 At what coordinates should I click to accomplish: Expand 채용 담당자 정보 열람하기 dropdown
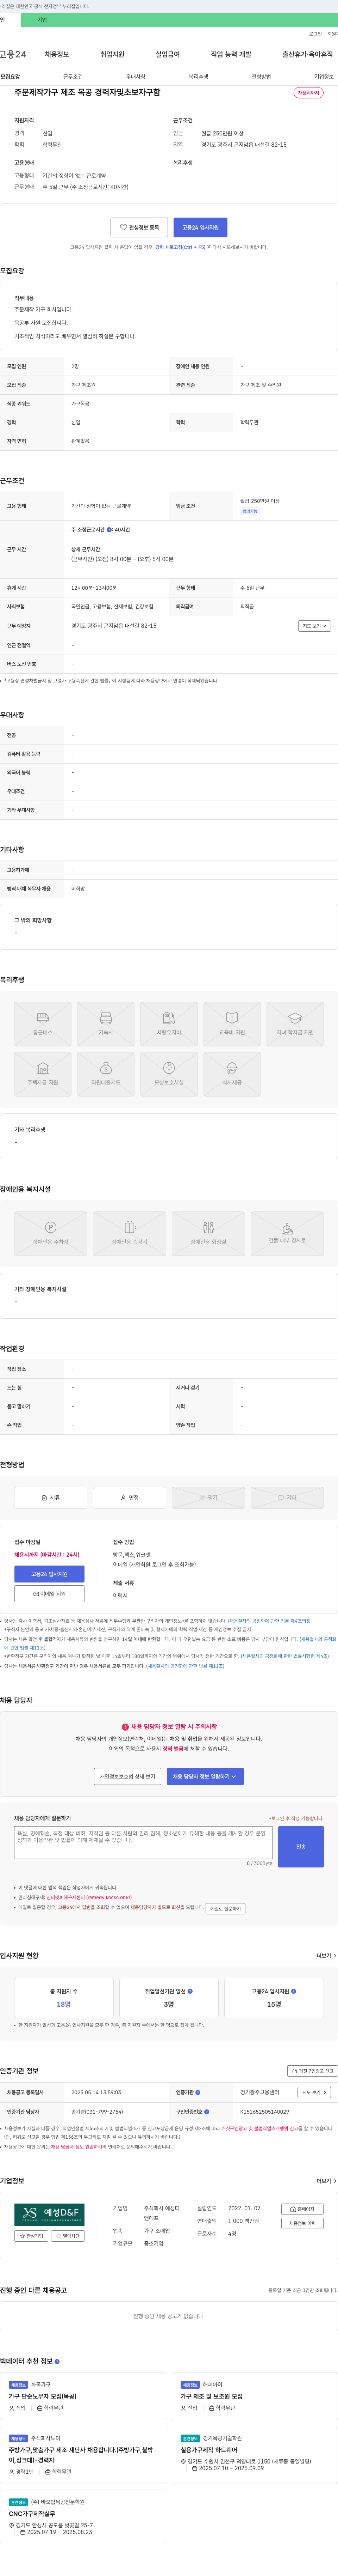(205, 1776)
